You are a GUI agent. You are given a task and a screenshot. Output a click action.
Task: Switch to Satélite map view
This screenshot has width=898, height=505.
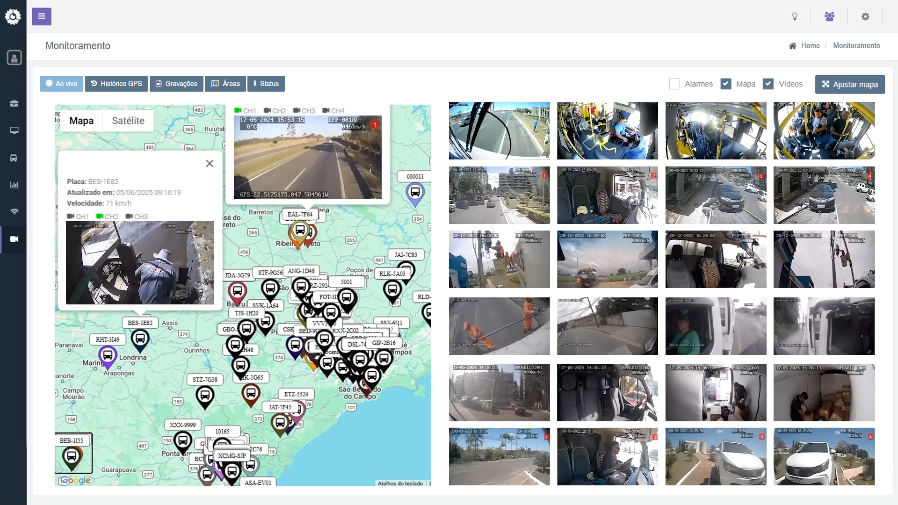point(128,121)
